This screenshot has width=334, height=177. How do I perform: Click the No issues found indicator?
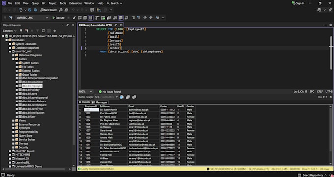click(110, 92)
